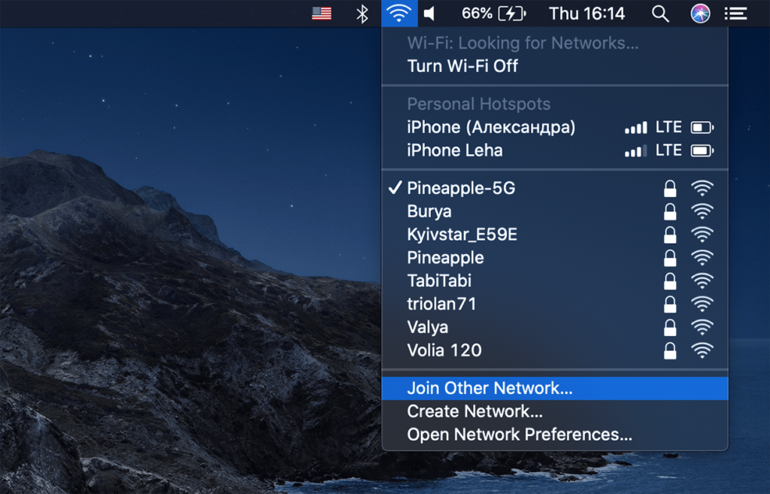
Task: Click the lock icon next to Pineapple-5G
Action: coord(670,188)
